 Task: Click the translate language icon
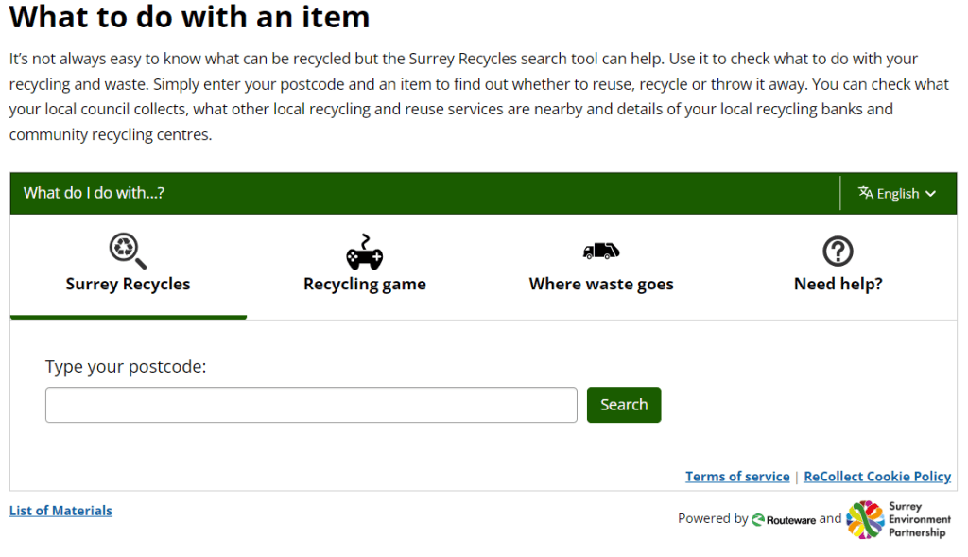tap(865, 193)
